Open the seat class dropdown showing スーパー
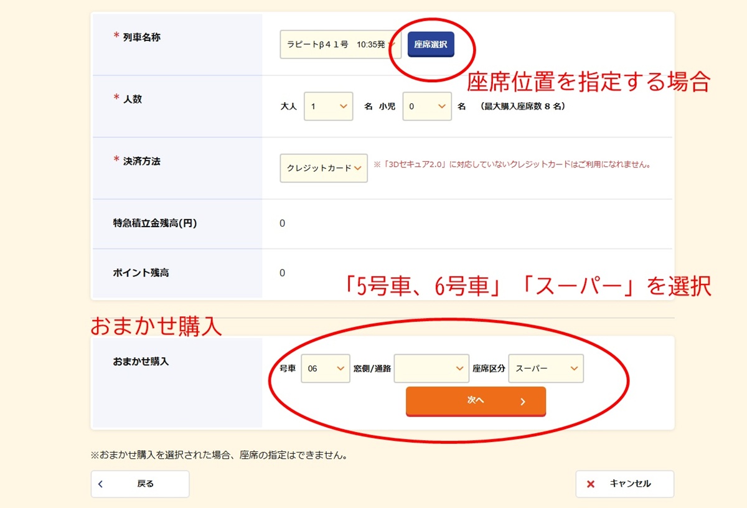This screenshot has height=508, width=747. point(546,369)
